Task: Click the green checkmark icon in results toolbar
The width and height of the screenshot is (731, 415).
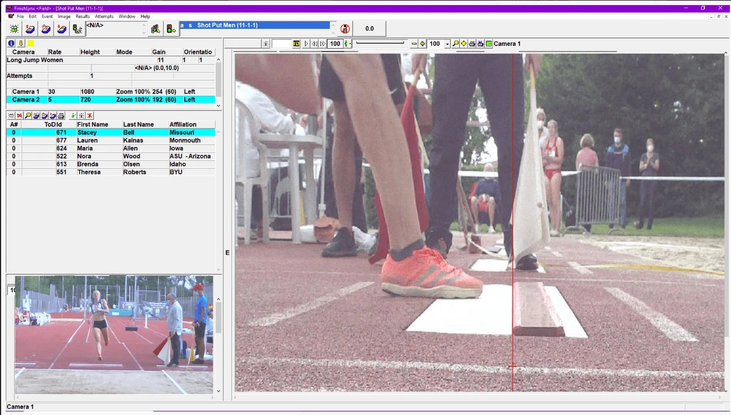Action: tap(74, 115)
